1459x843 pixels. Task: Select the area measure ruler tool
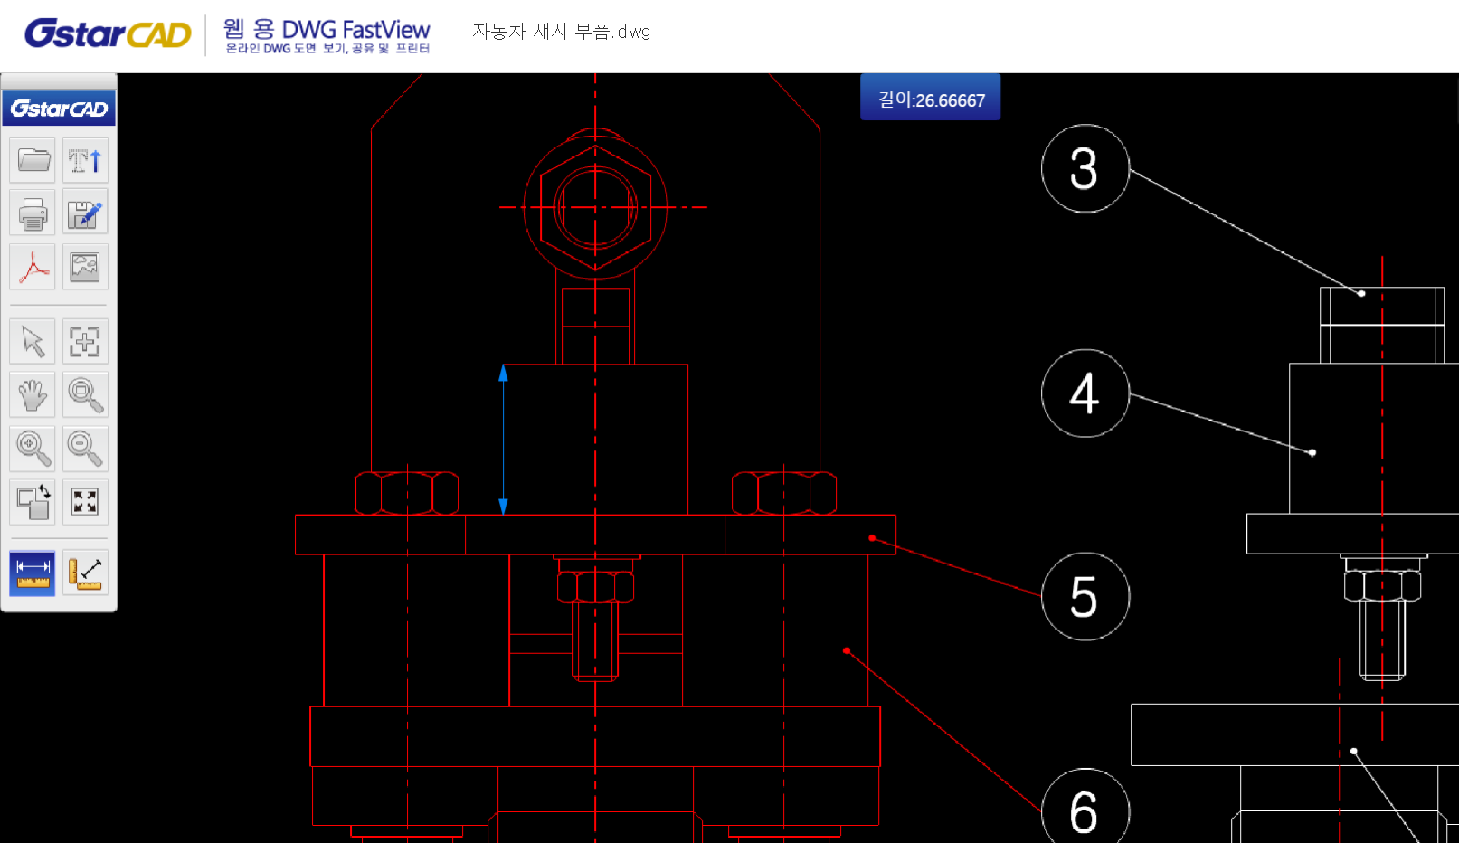[85, 573]
